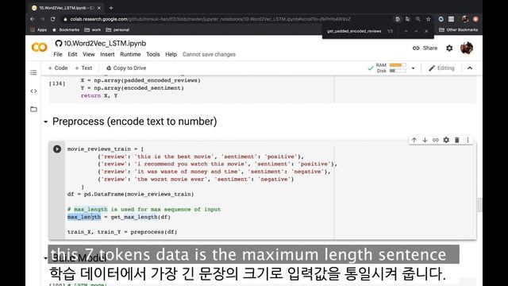Viewport: 508px width, 286px height.
Task: Click the line train_X, train_Y = preprocess(df)
Action: coord(122,232)
